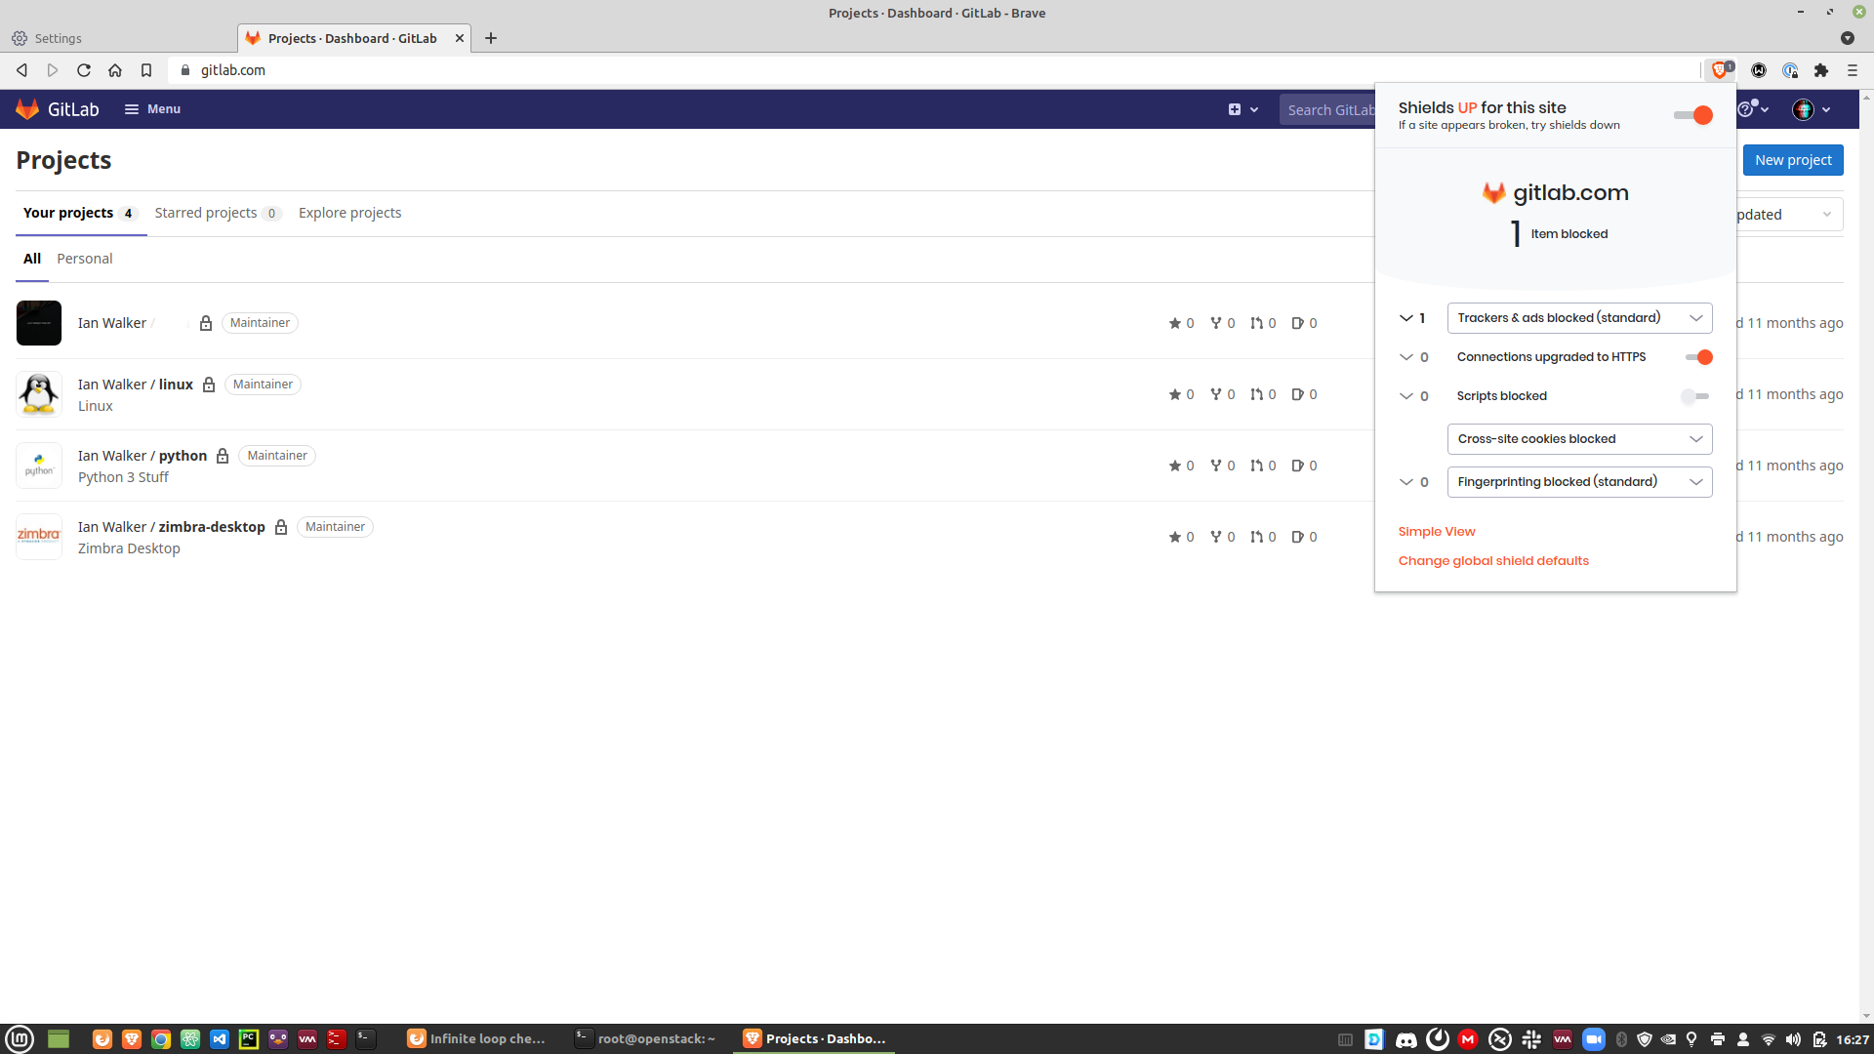Switch to Starred projects tab
Viewport: 1874px width, 1054px height.
click(x=206, y=213)
